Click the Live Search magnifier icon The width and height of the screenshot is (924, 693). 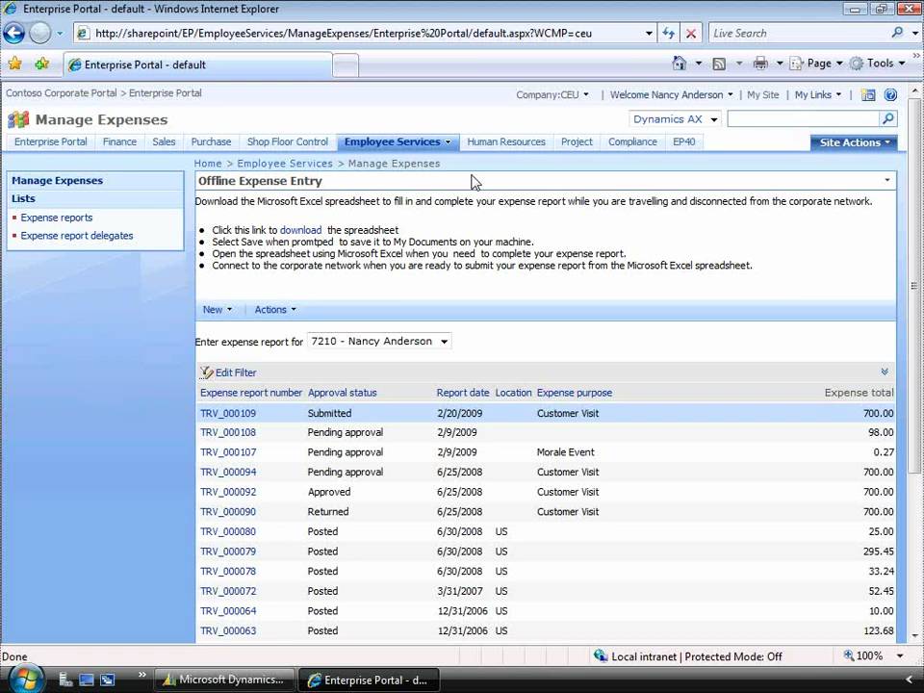(897, 33)
